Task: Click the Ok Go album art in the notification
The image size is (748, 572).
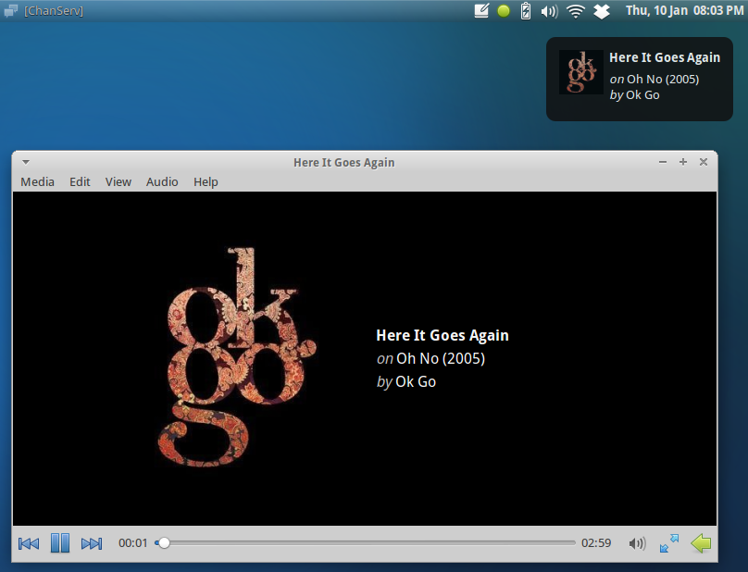Action: click(581, 71)
